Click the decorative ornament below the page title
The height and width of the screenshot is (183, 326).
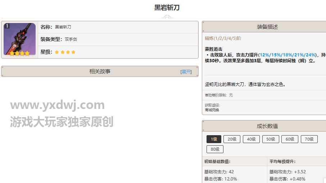point(167,17)
